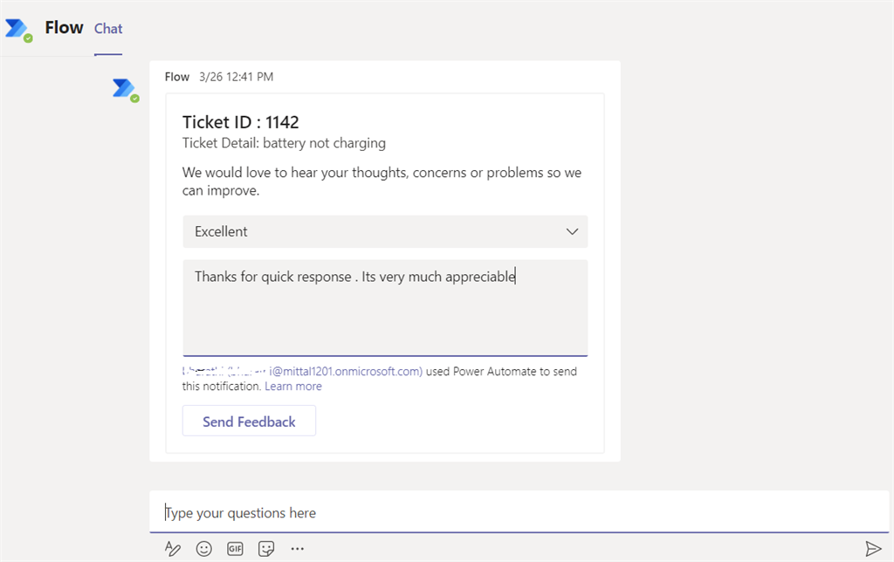
Task: Click the Flow title in the header
Action: [65, 28]
